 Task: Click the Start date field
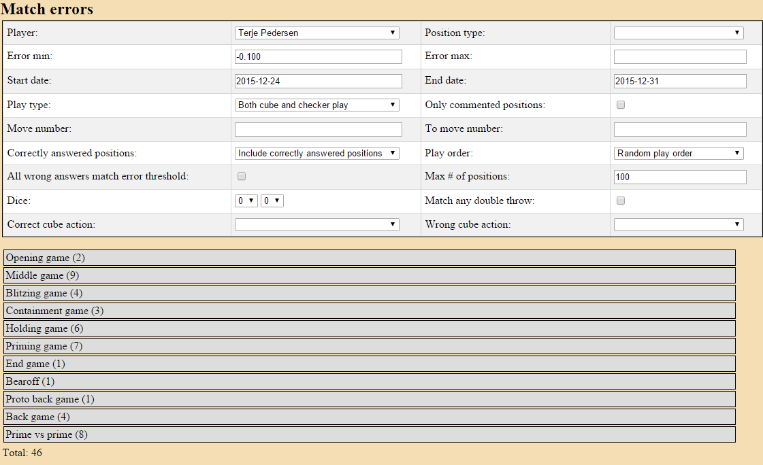pos(318,81)
